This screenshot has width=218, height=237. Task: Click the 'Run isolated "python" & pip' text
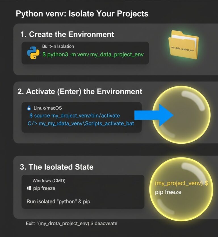[x=58, y=201]
